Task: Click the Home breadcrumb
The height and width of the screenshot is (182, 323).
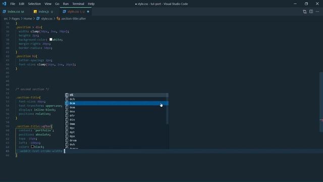Action: [x=28, y=19]
